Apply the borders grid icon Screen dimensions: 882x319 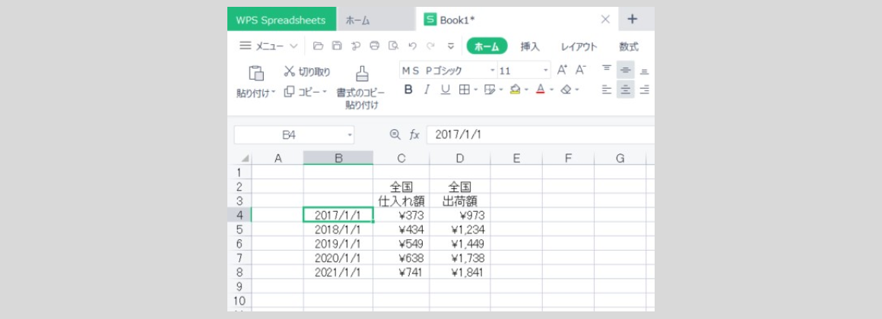464,90
